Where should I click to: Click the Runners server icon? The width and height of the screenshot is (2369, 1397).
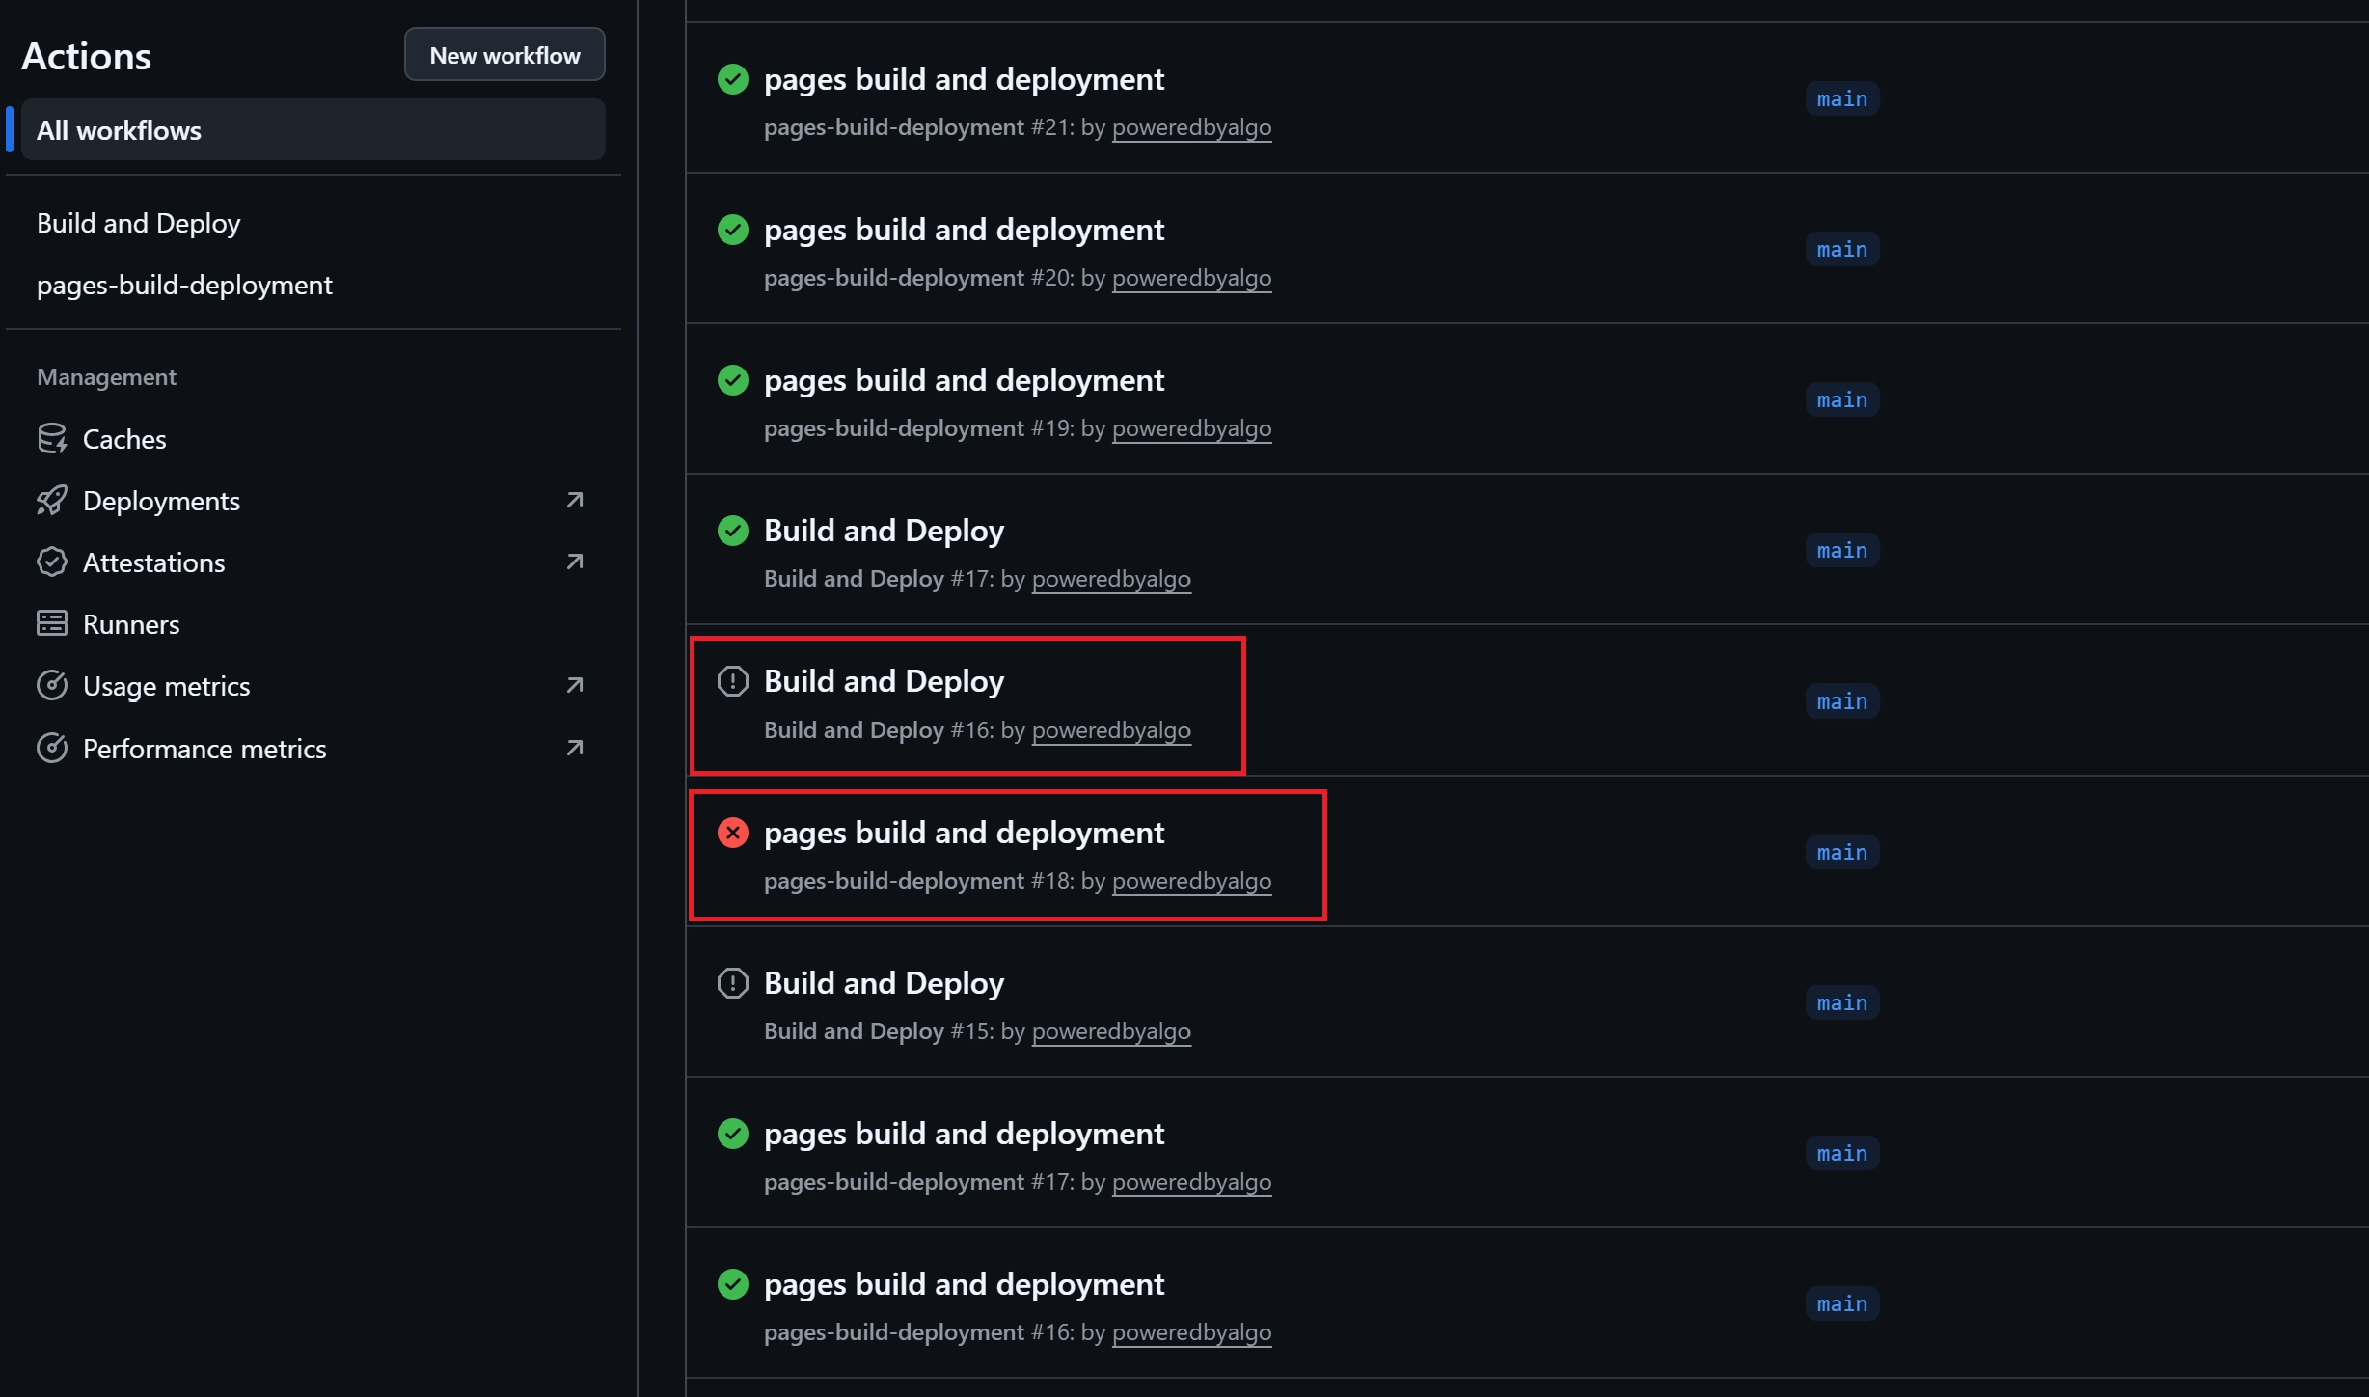tap(52, 624)
